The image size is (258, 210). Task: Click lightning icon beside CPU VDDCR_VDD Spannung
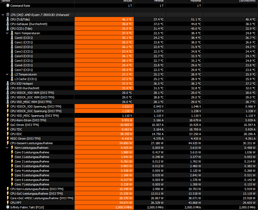coord(8,106)
